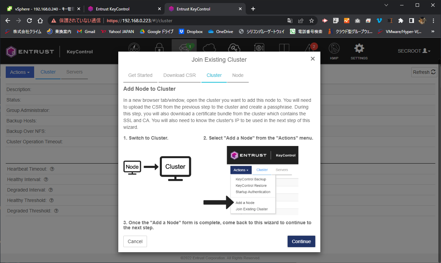Open the Chrome profile avatar
441x263 pixels.
tap(422, 21)
